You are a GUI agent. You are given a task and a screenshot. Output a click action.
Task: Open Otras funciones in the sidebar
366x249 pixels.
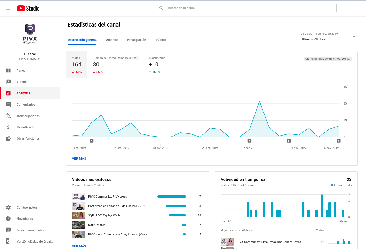30,138
